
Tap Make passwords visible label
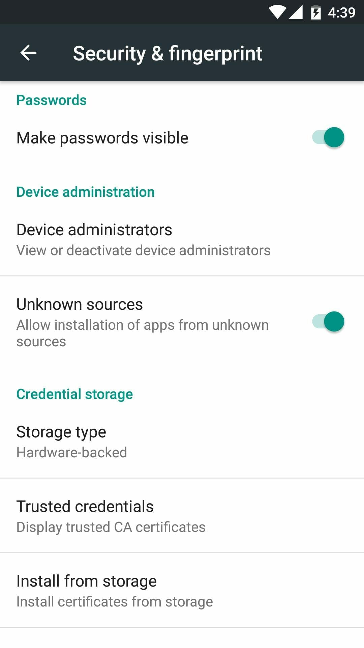click(102, 138)
